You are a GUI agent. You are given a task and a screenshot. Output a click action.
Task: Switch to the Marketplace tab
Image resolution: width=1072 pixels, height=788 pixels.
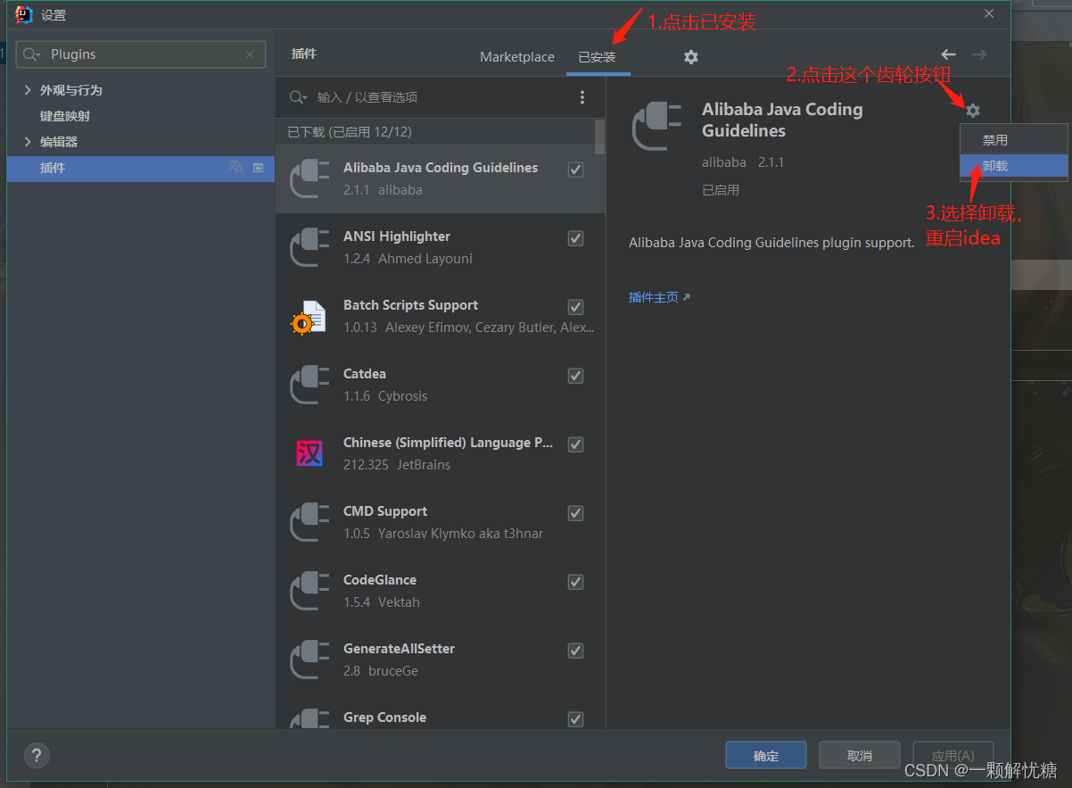click(517, 57)
